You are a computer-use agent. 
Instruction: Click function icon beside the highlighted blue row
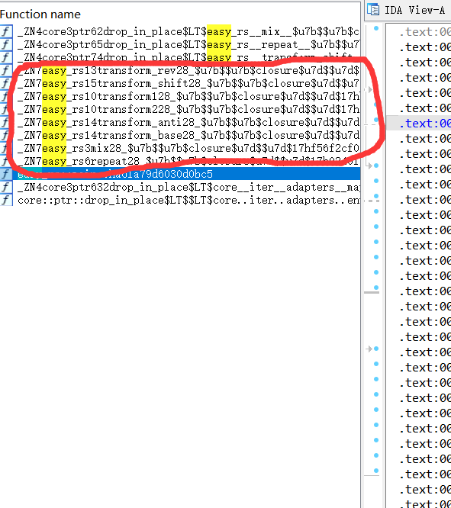click(6, 174)
